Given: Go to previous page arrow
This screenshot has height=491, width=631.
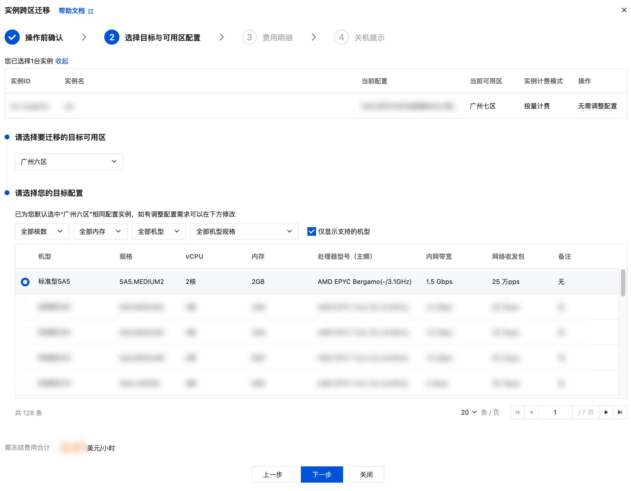Looking at the screenshot, I should tap(531, 412).
